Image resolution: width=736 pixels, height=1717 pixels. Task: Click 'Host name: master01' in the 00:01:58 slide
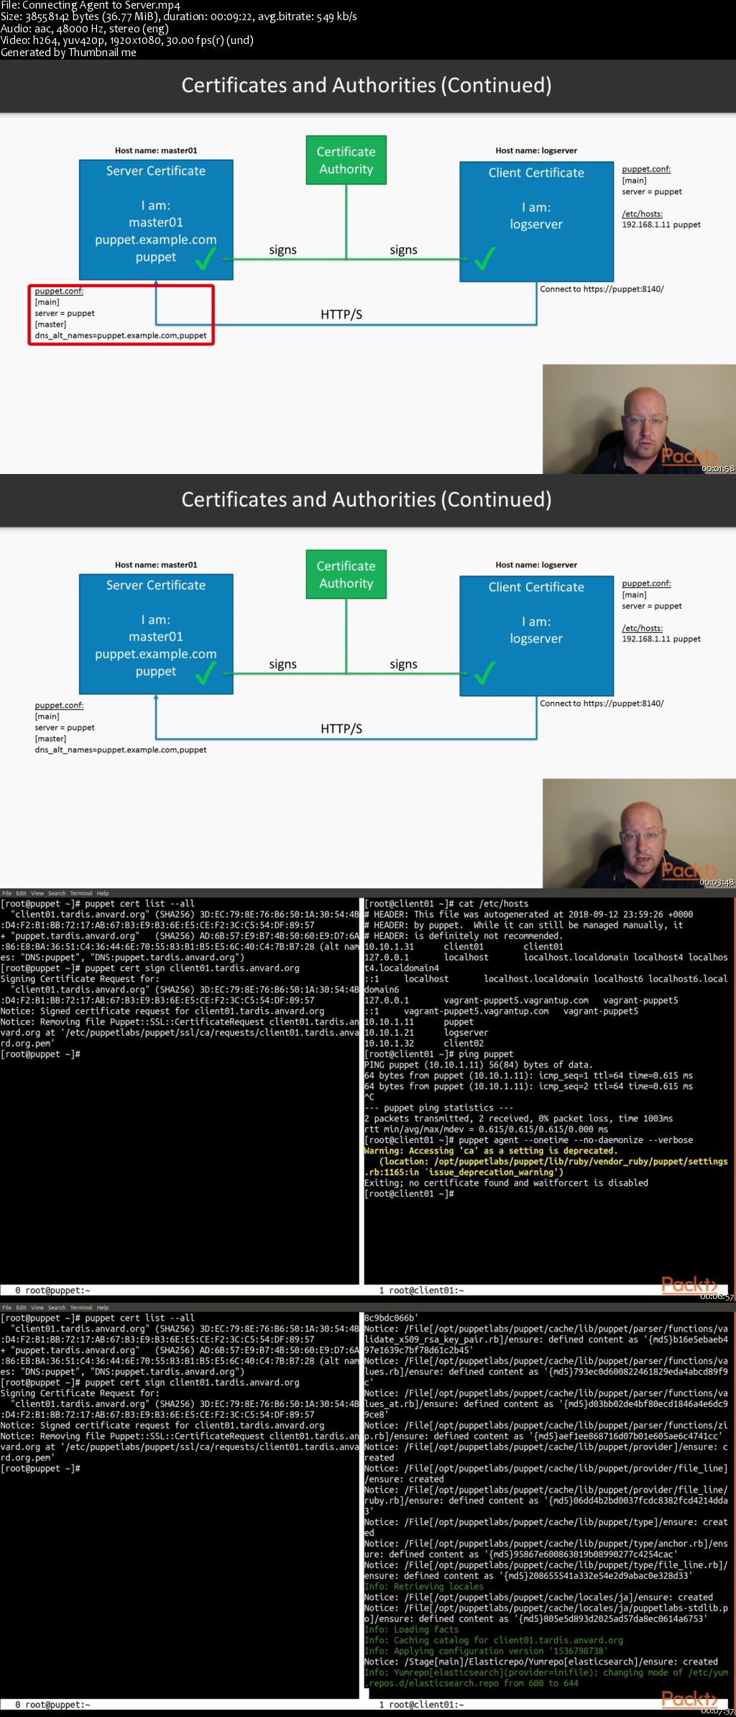click(x=156, y=150)
